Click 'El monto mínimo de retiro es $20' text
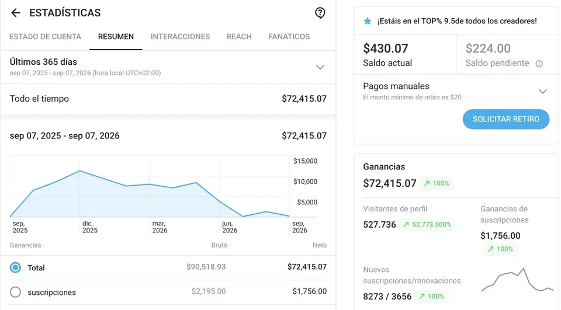561x310 pixels. coord(412,97)
